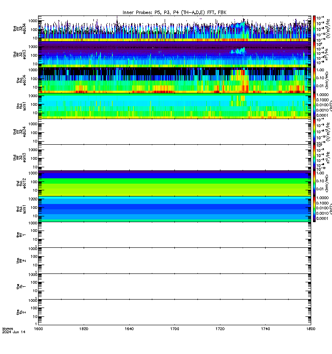Select the 'tha fff 32 scm3' panel label
332x354 pixels.
point(19,54)
